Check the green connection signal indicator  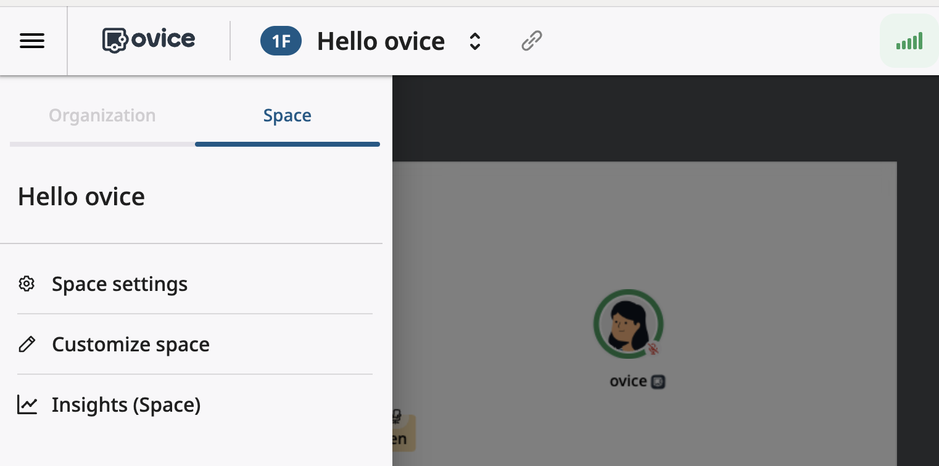click(909, 41)
